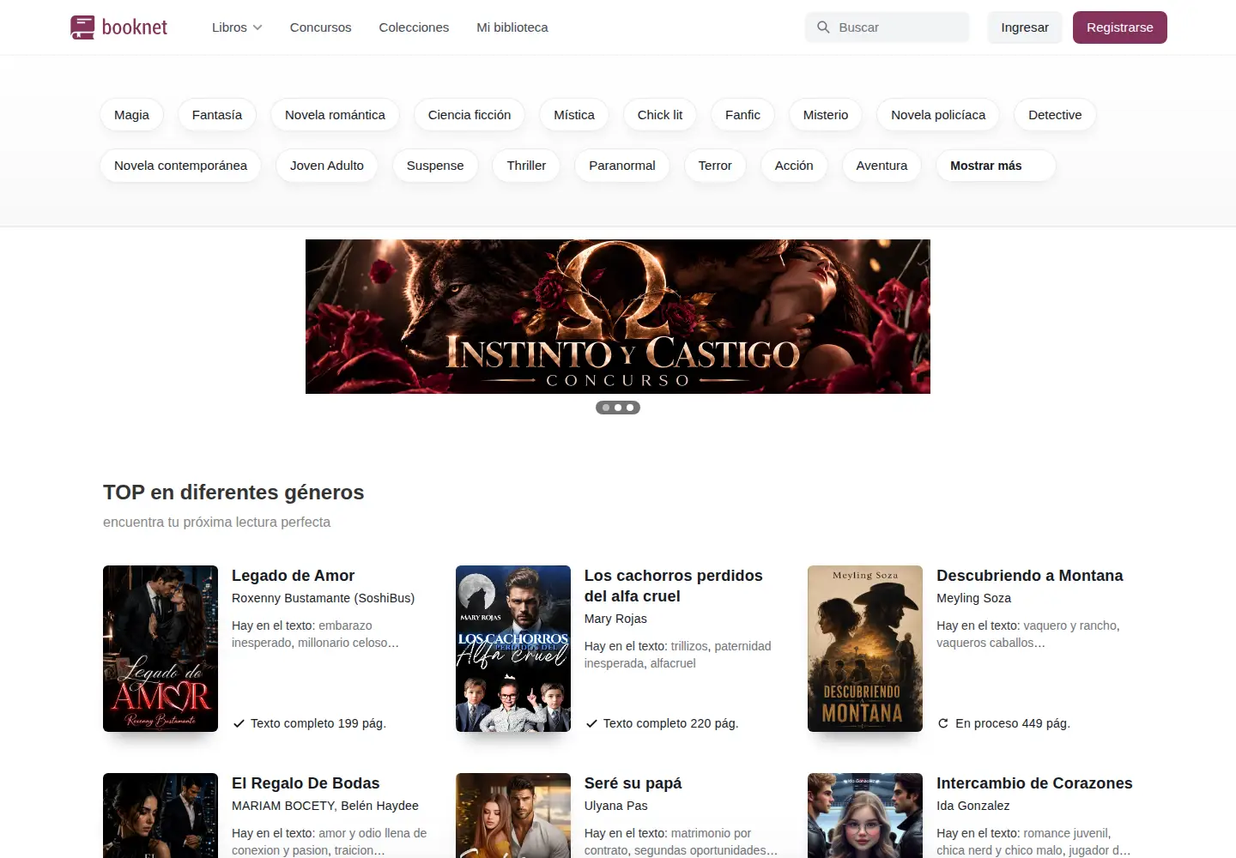Open Los cachorros perdidos del alfa cruel cover

click(x=513, y=649)
